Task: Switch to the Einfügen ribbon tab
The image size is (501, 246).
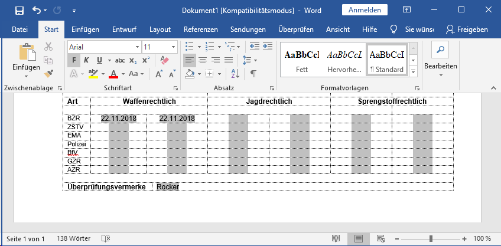Action: click(85, 29)
